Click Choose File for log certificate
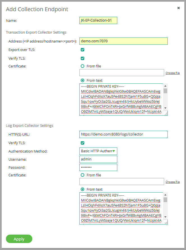Screen dimensions: 186x250 pyautogui.click(x=173, y=182)
